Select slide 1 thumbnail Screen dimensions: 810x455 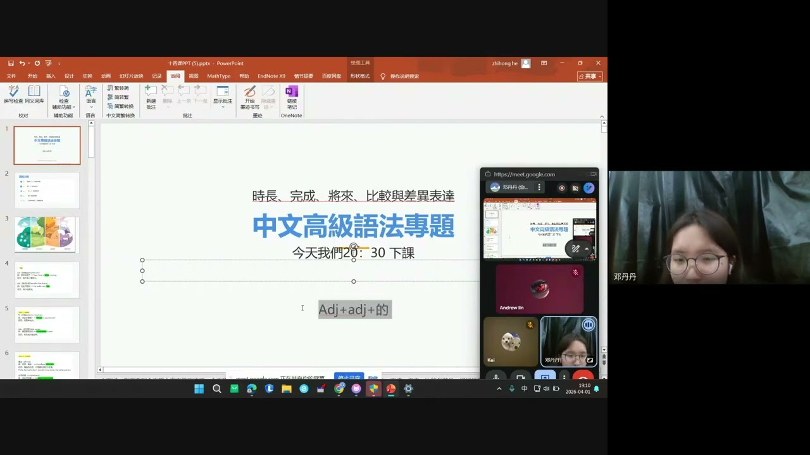(47, 145)
